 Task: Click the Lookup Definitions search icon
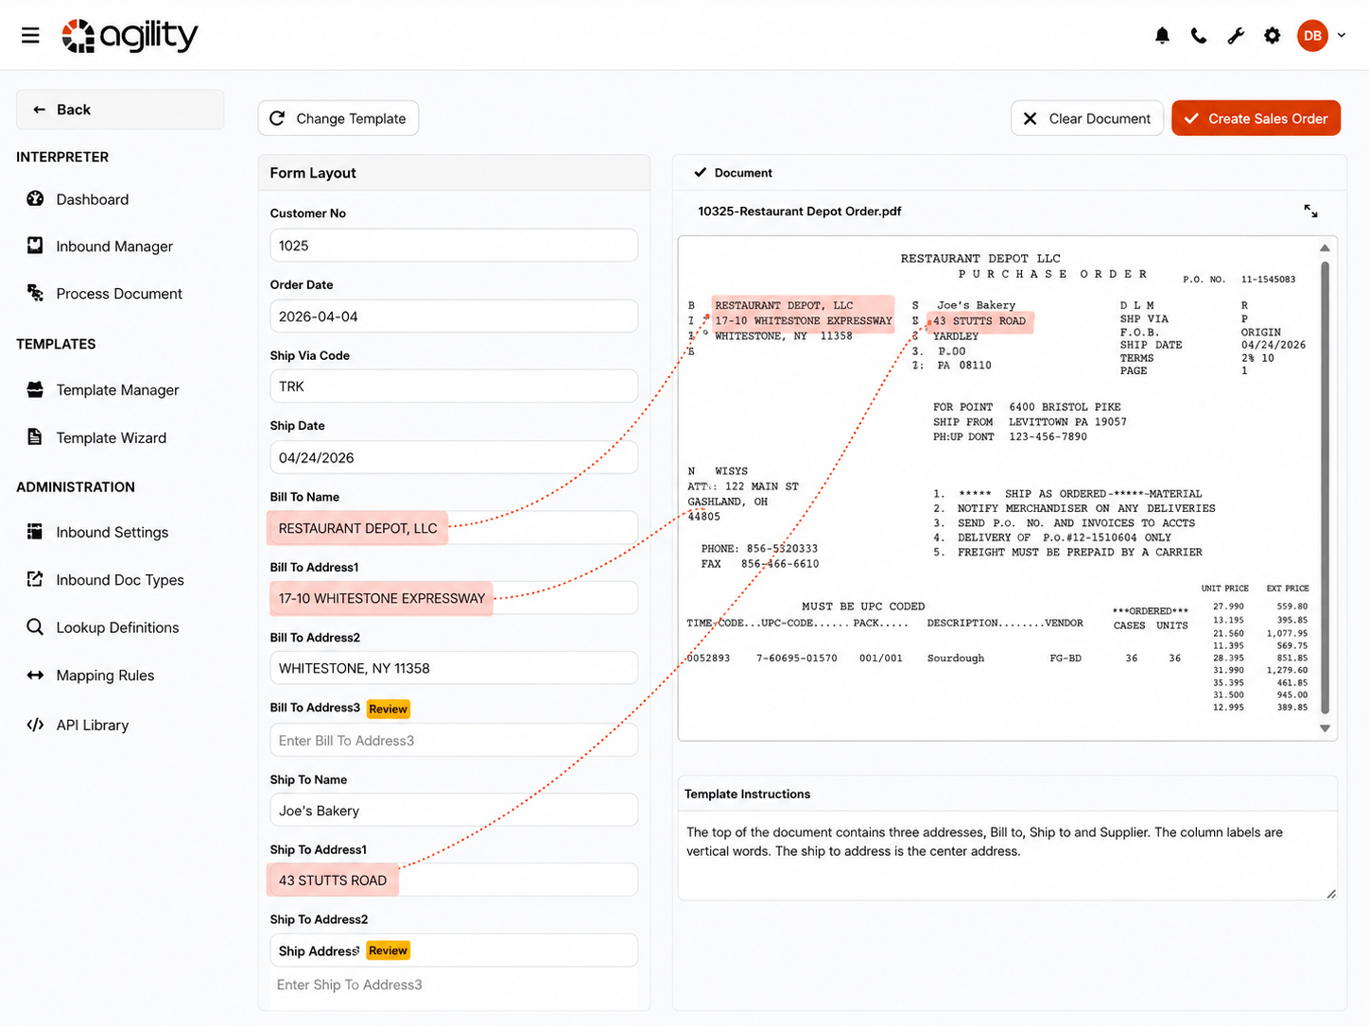tap(35, 627)
